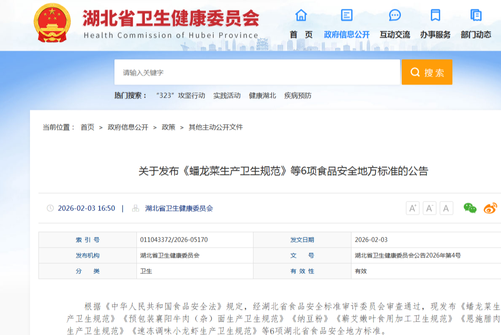Click the 政府信息公开 document icon
This screenshot has height=335, width=501.
(x=346, y=15)
